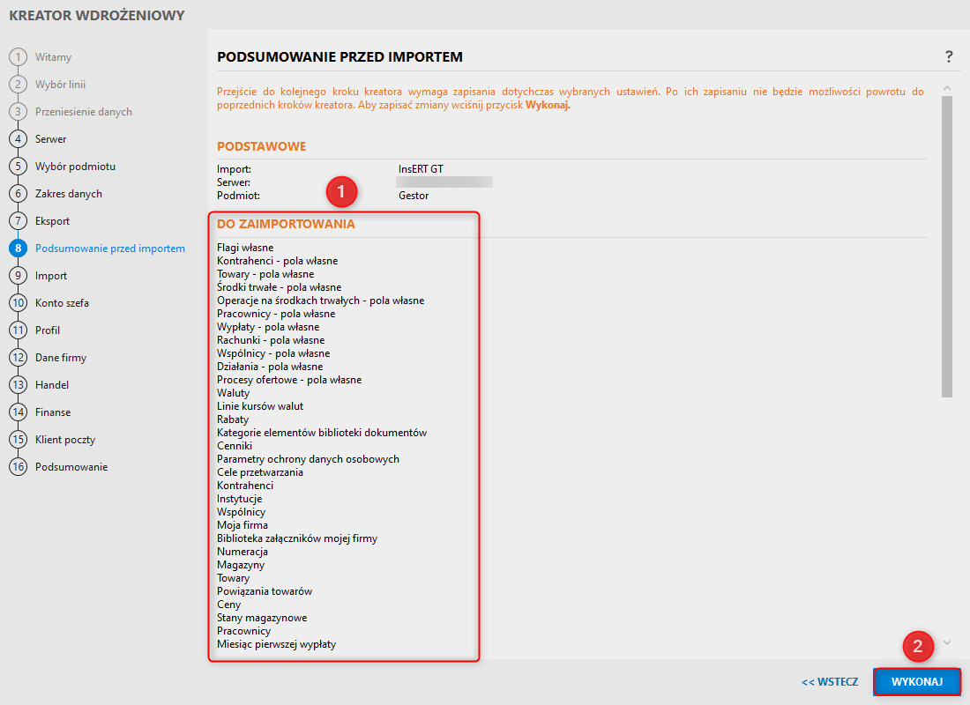Open the Handel step label
This screenshot has width=970, height=705.
click(x=52, y=384)
